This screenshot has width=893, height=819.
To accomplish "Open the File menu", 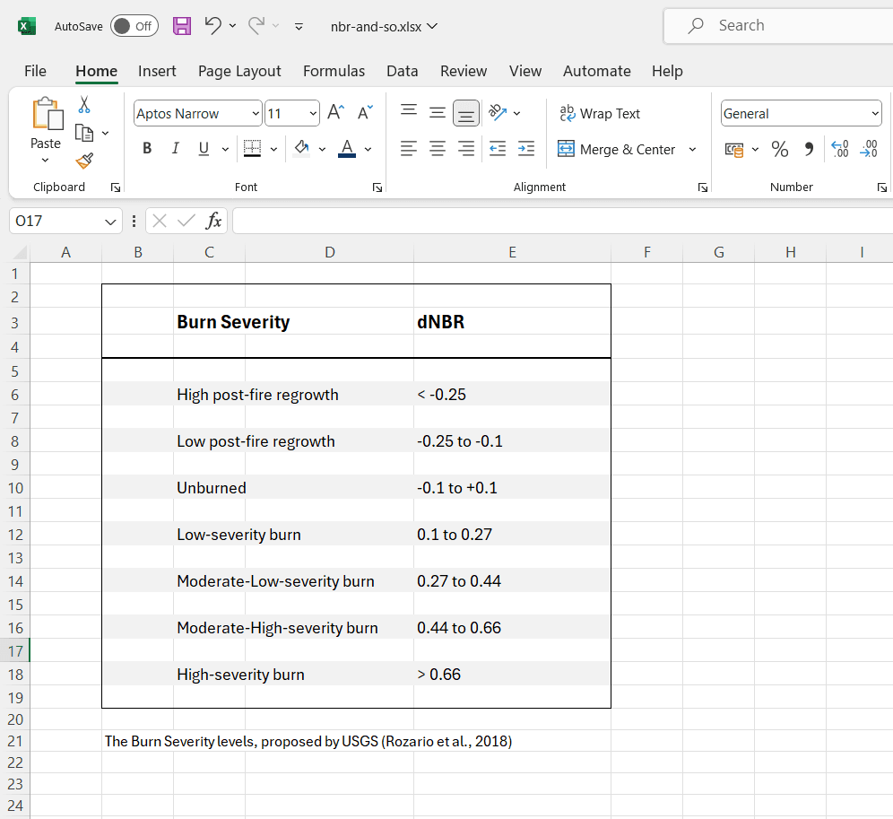I will point(35,71).
